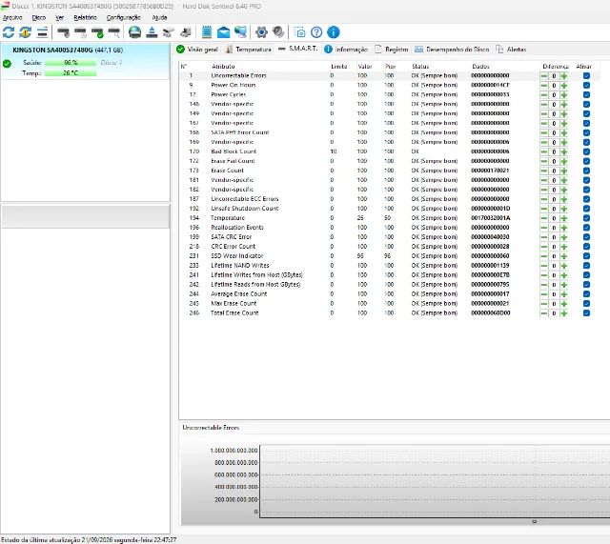Image resolution: width=610 pixels, height=544 pixels.
Task: Toggle Ativar checkbox for Bad Block Count
Action: pyautogui.click(x=586, y=151)
